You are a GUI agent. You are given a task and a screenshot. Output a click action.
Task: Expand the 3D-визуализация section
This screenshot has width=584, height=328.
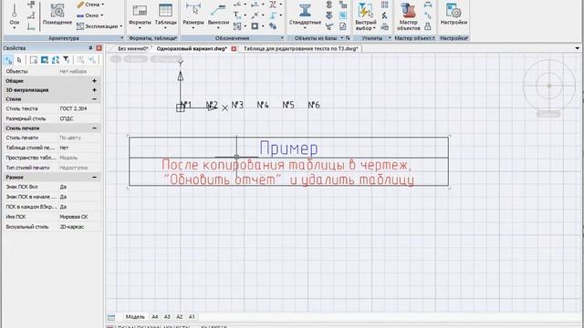click(x=94, y=90)
